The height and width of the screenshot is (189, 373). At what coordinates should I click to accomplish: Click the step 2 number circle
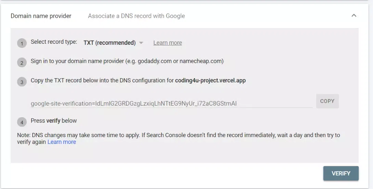22,63
